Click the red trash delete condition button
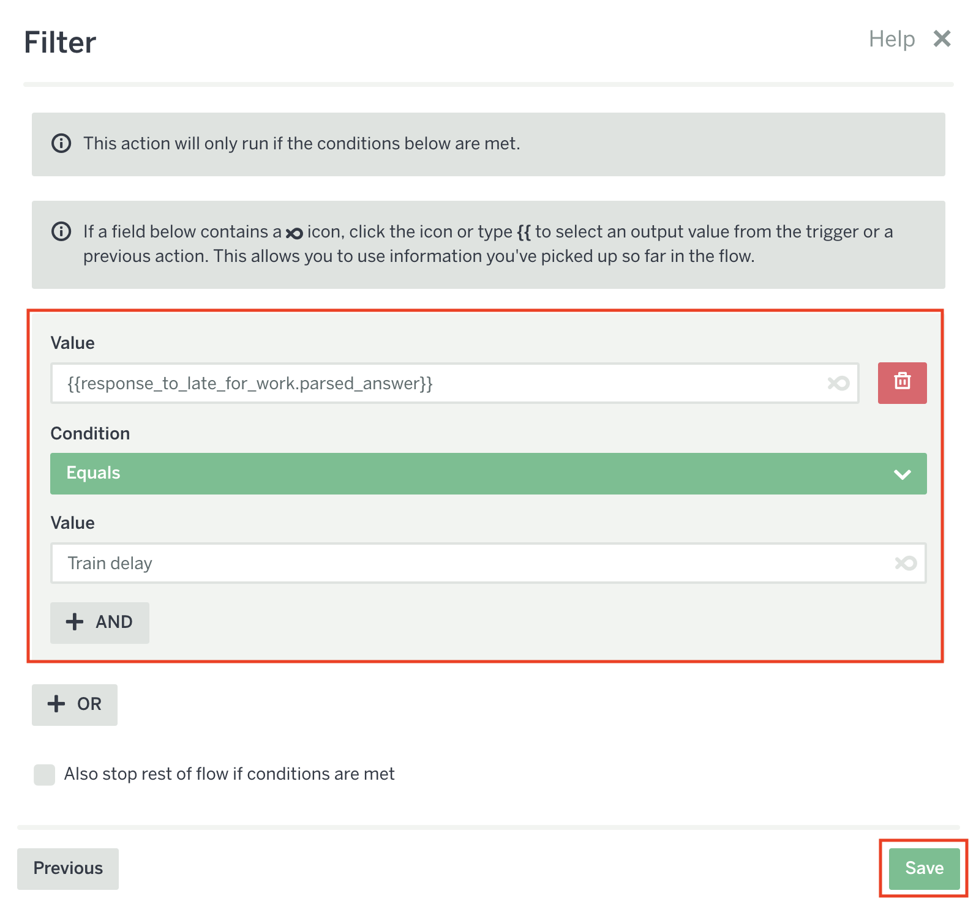The width and height of the screenshot is (976, 907). [x=901, y=383]
